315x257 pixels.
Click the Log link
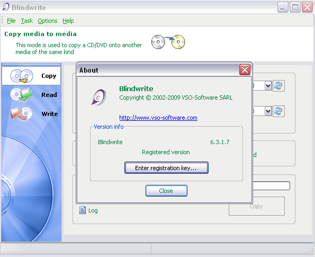click(x=93, y=210)
